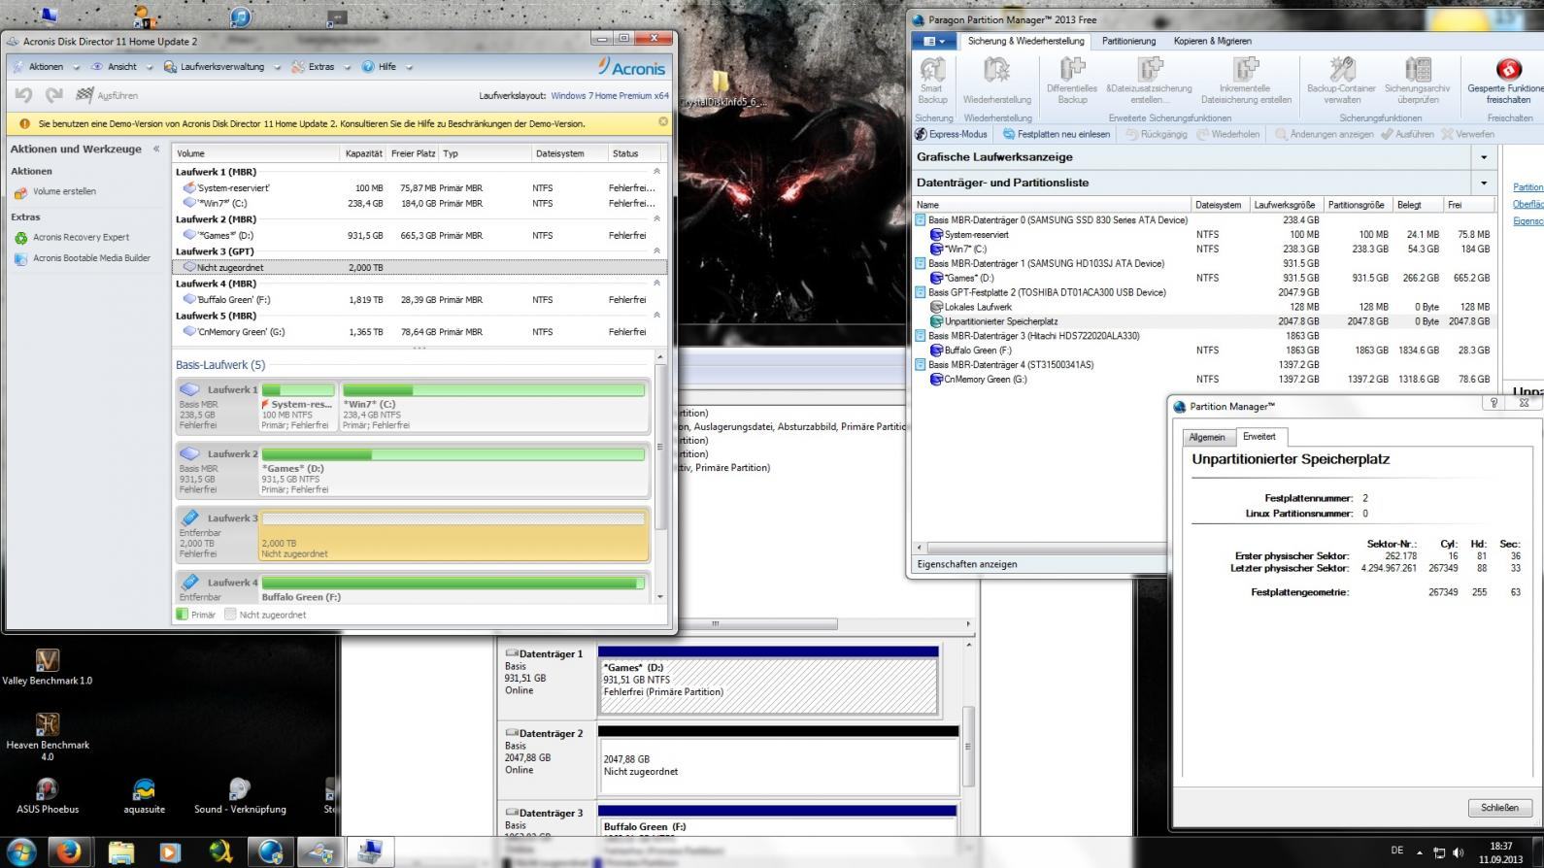Click Windows Start button
This screenshot has width=1544, height=868.
[19, 852]
